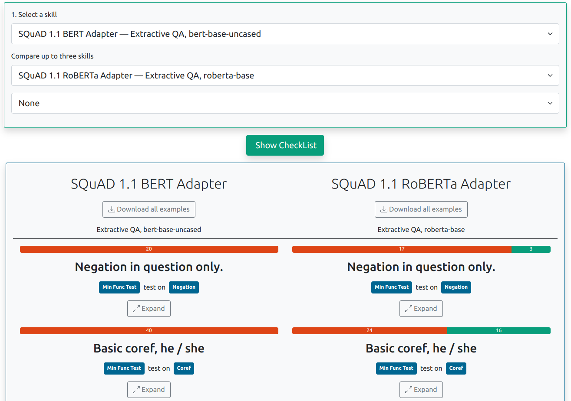Expand BERT 'Basic coref, he / she' test

coord(149,390)
